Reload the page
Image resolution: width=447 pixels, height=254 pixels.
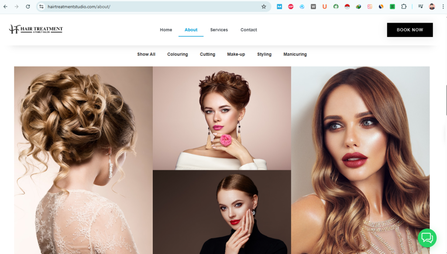click(28, 7)
